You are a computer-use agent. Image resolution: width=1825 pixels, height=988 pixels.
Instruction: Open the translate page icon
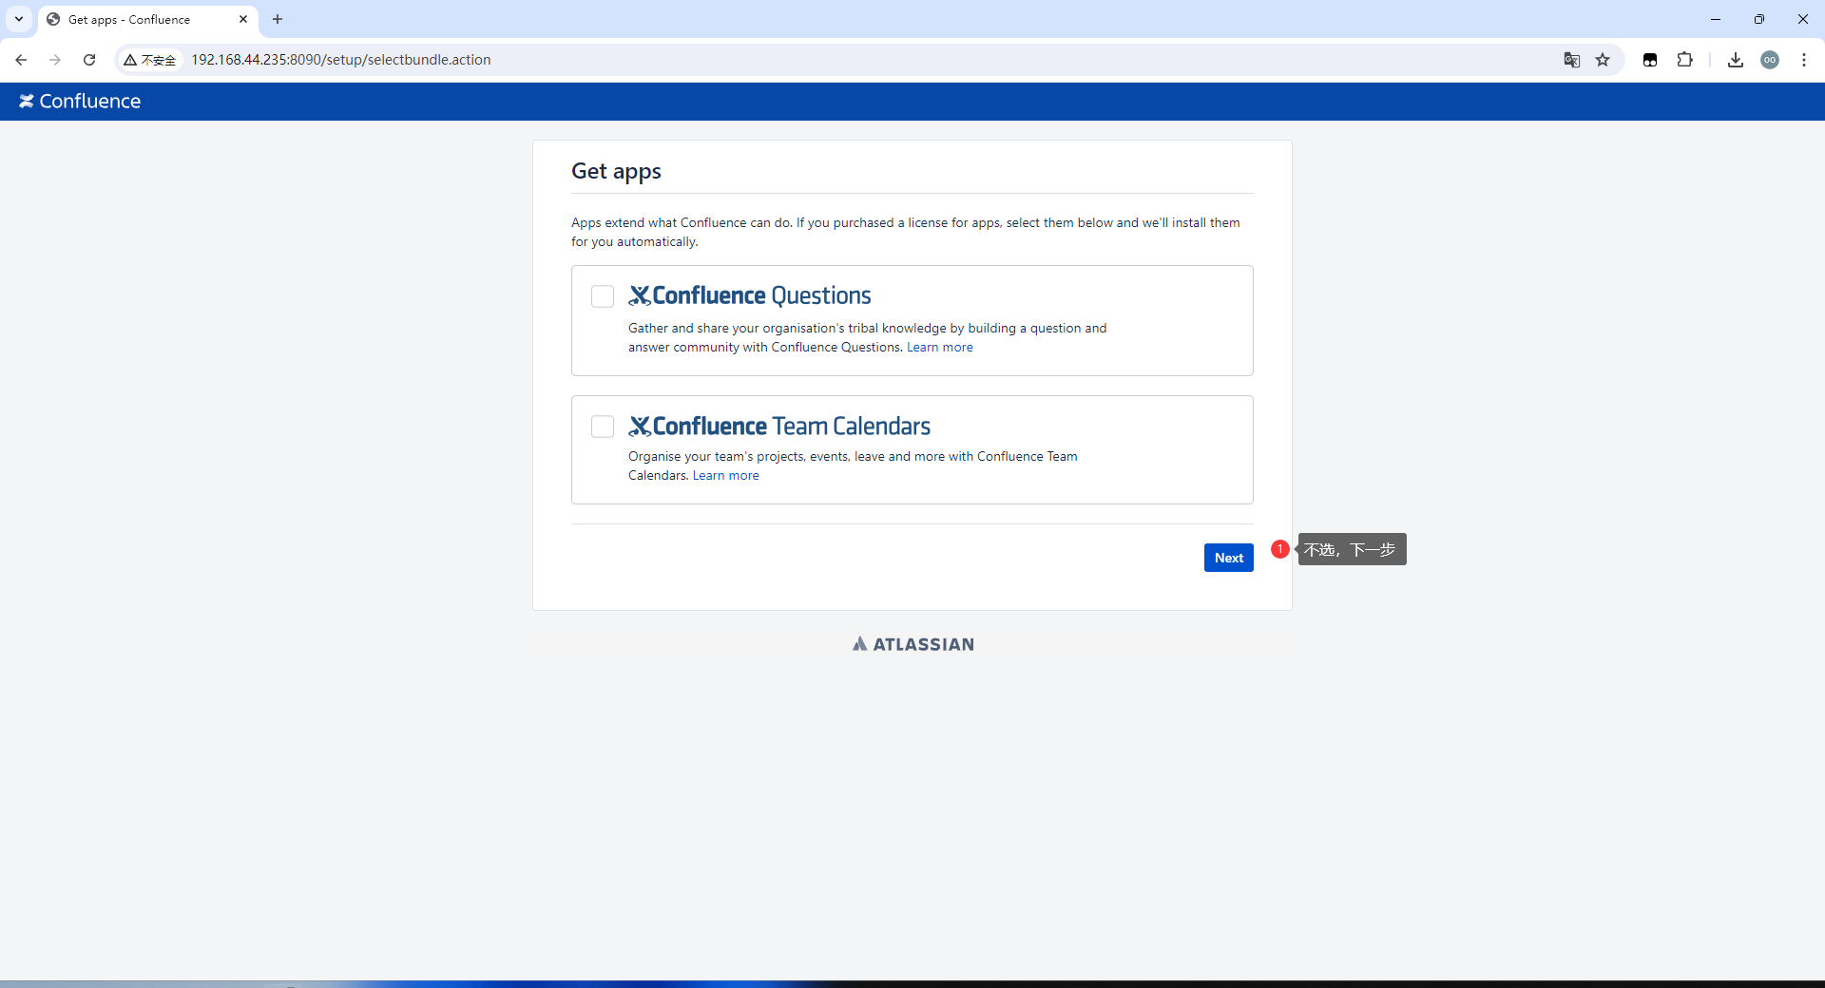[1572, 60]
